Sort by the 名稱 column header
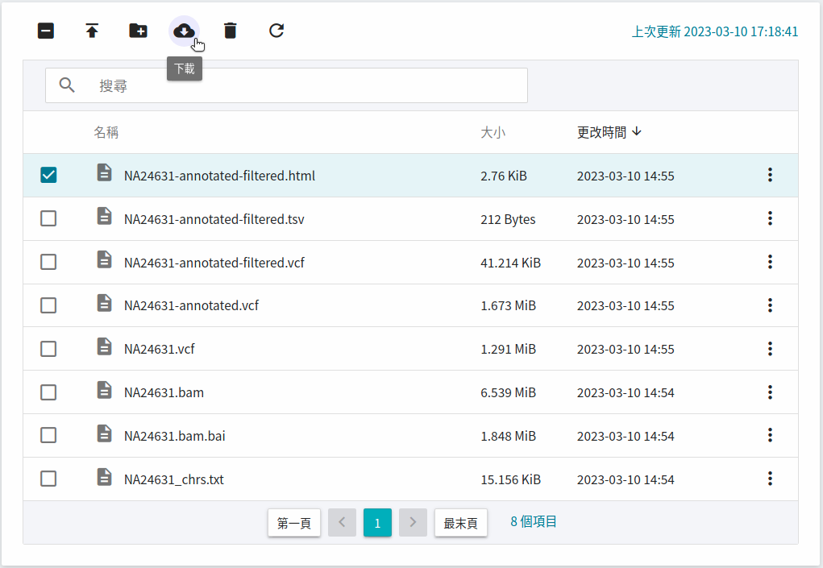This screenshot has height=568, width=823. pyautogui.click(x=106, y=132)
